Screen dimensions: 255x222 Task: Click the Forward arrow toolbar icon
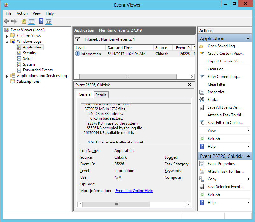(14, 21)
